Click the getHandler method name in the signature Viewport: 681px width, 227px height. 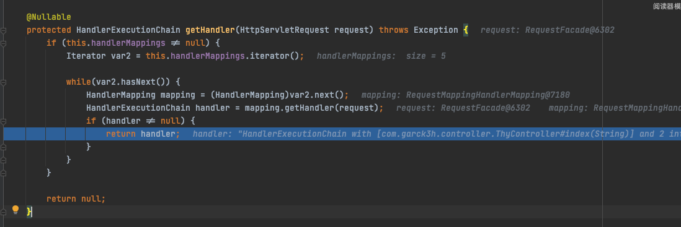pos(211,30)
